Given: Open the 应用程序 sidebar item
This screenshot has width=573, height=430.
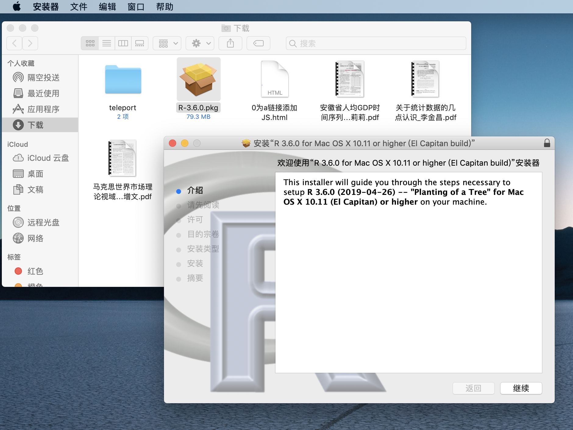Looking at the screenshot, I should click(x=44, y=109).
